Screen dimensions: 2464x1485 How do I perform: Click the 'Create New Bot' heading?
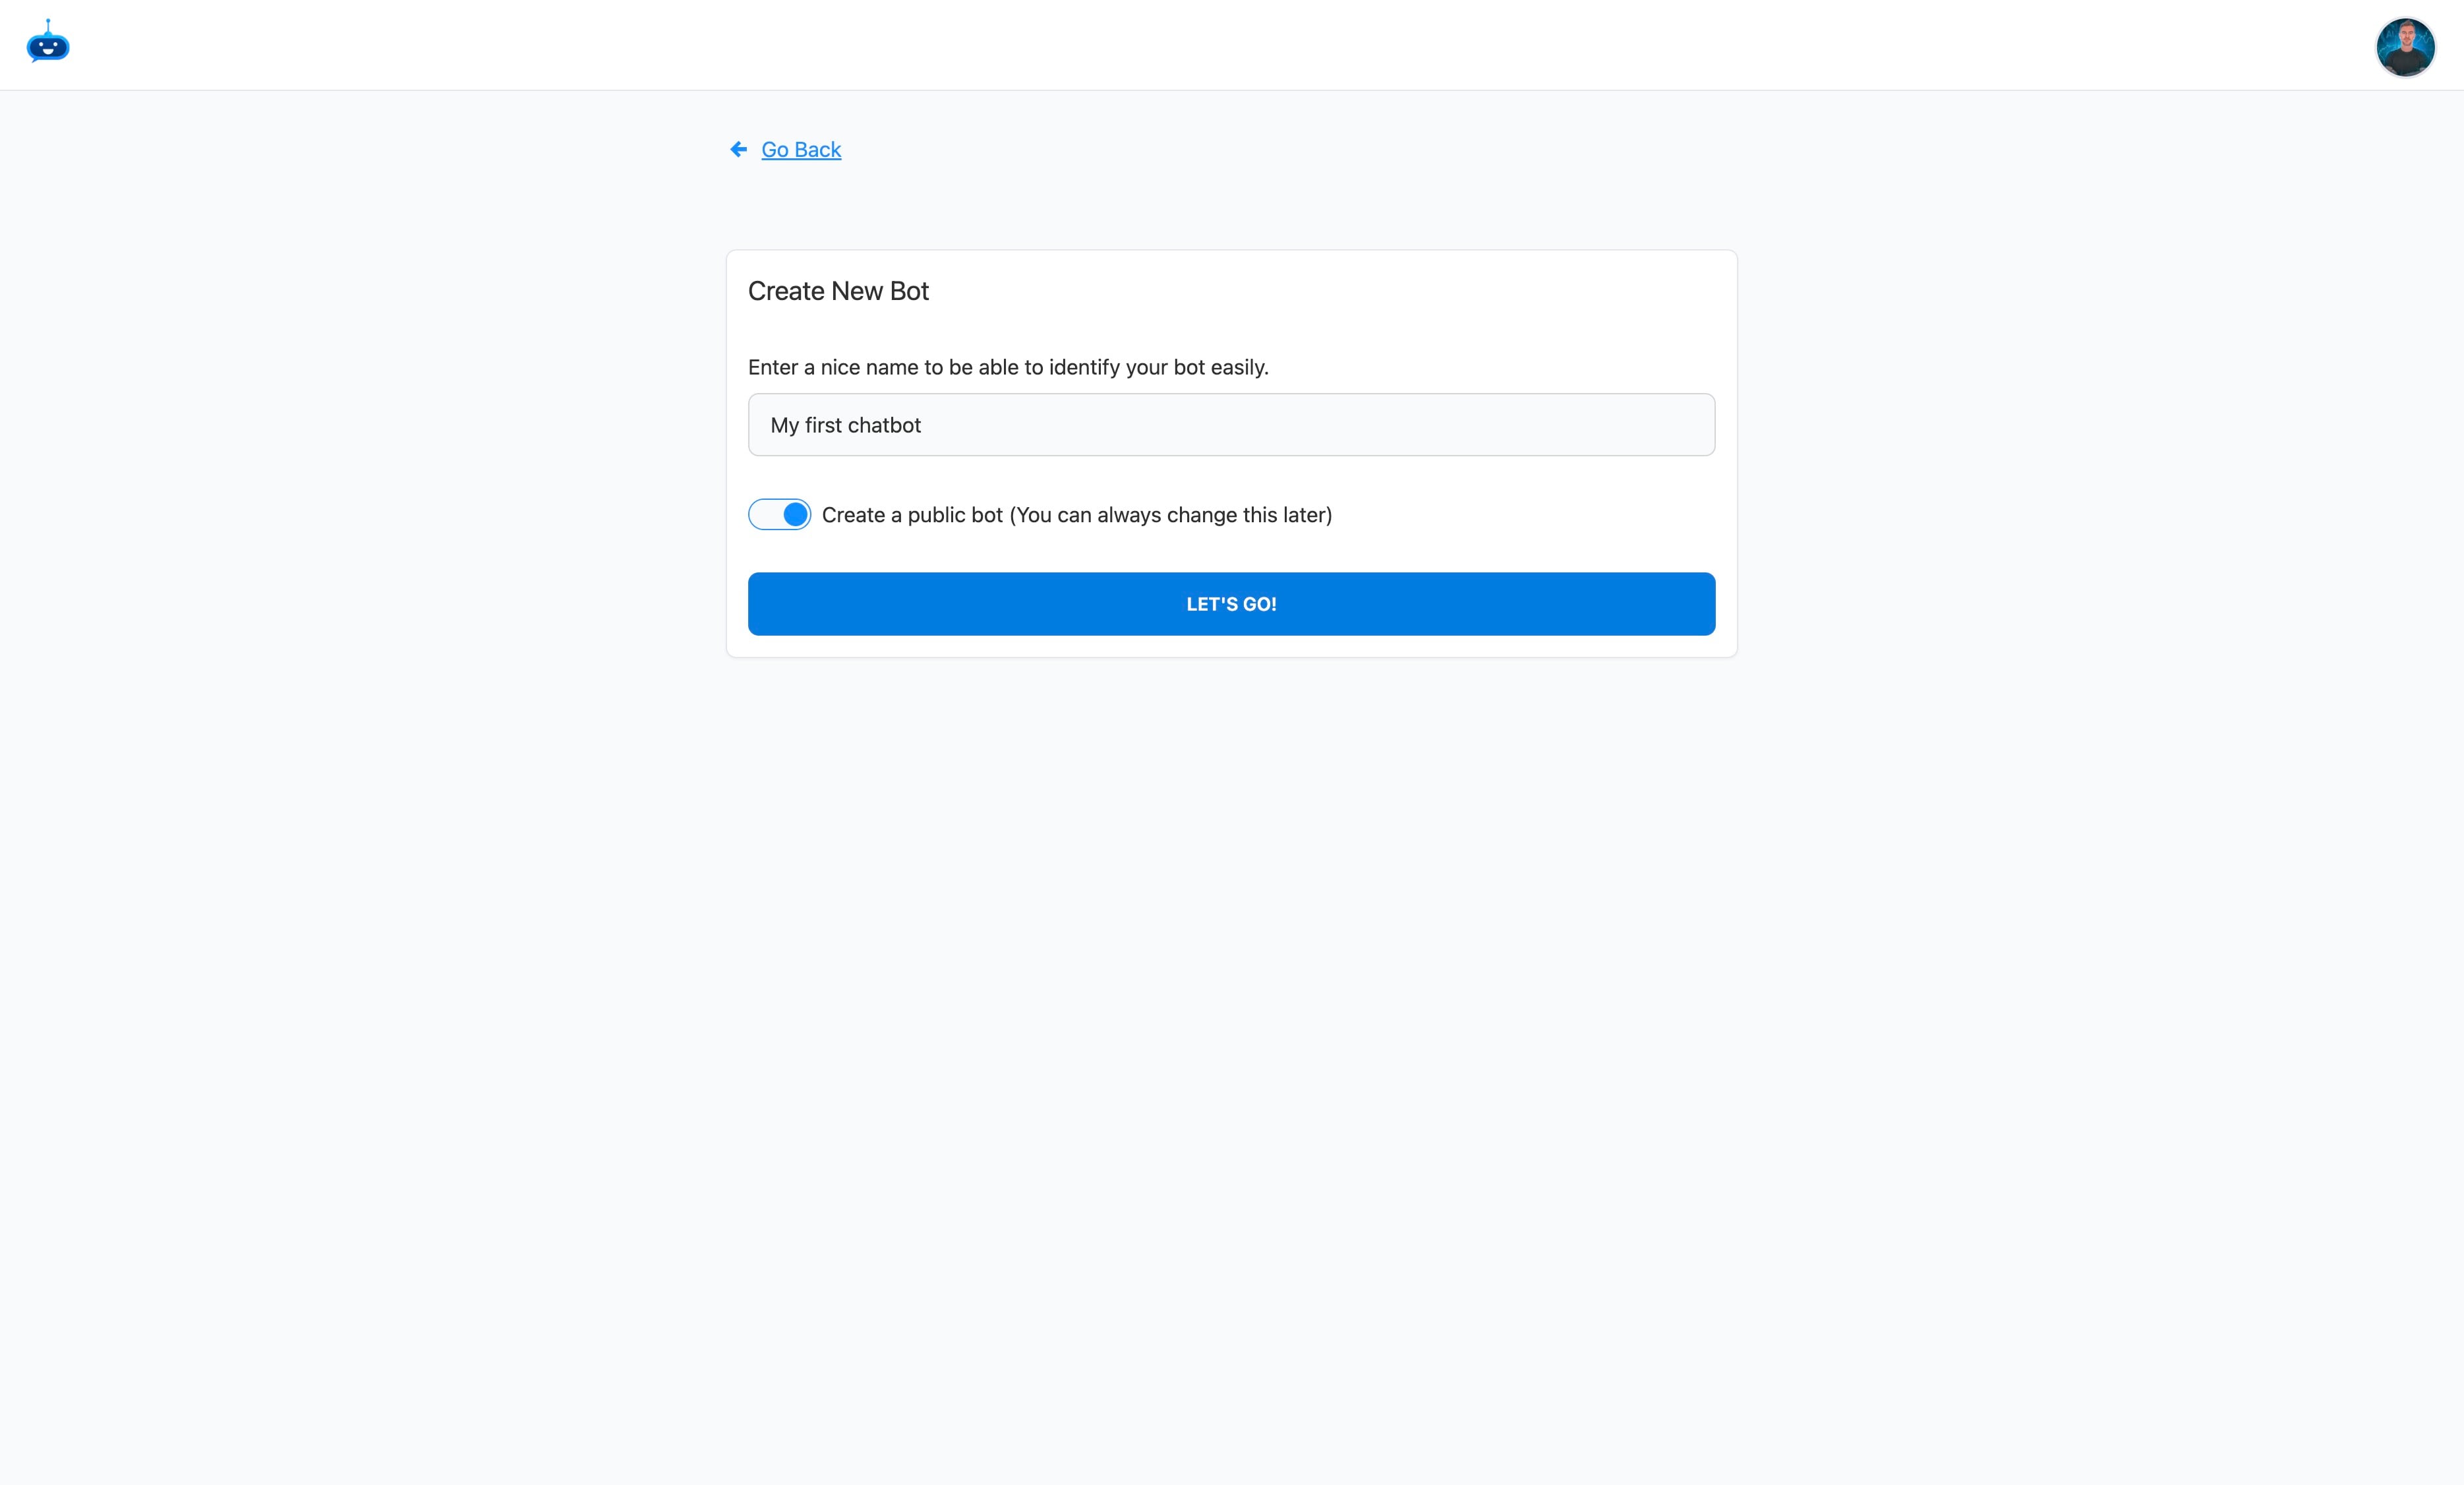(838, 291)
